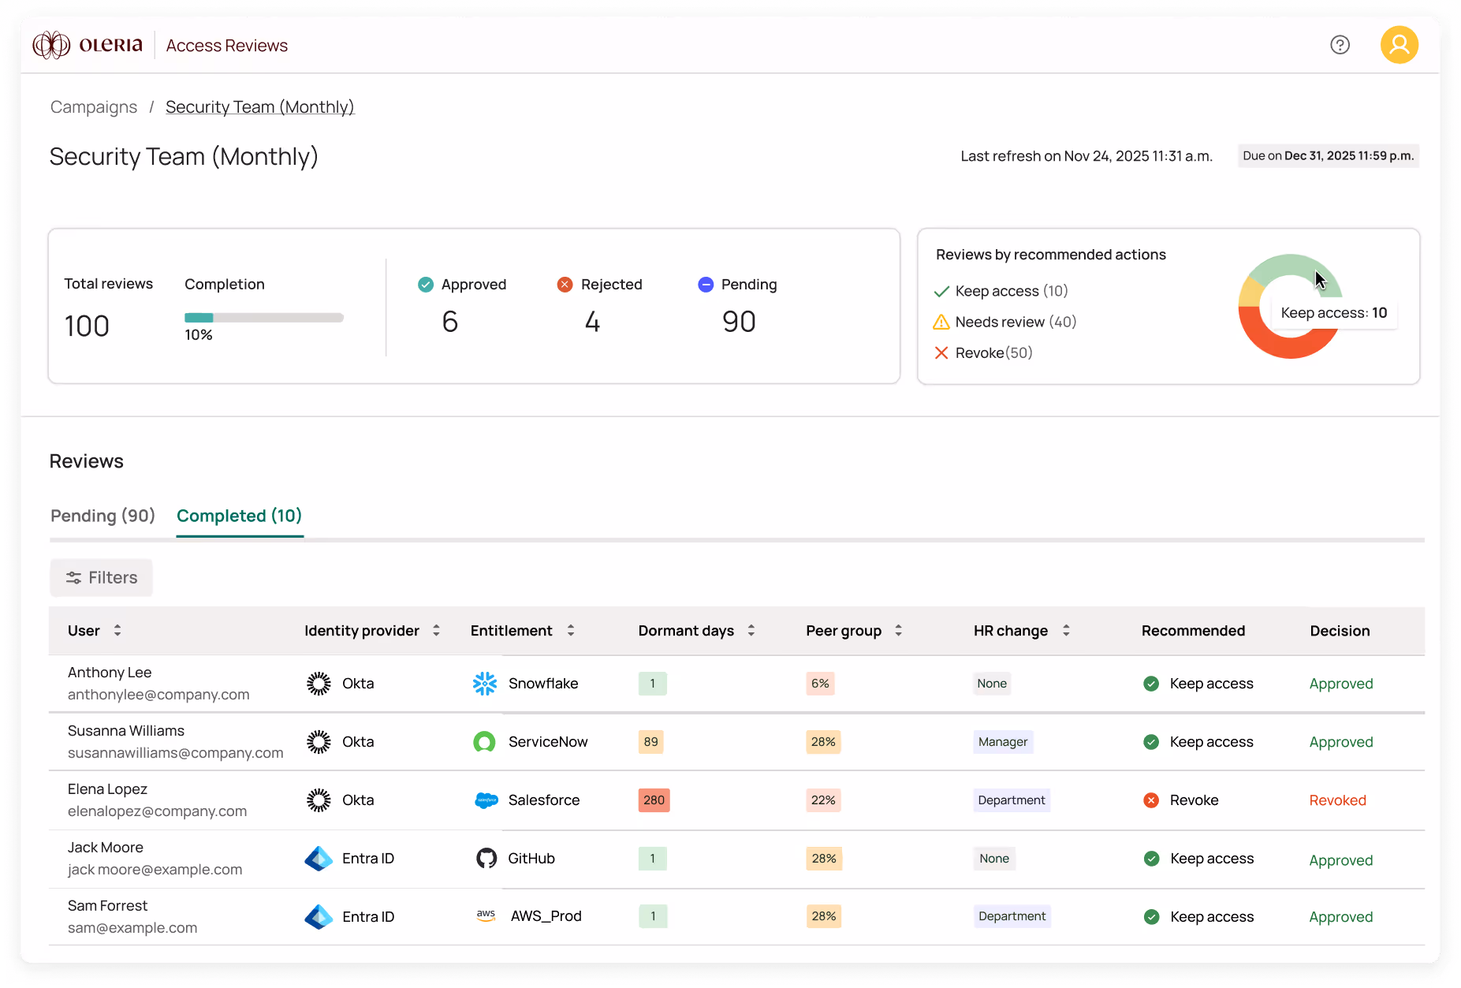Click Department tag in Sam Forrest row
This screenshot has height=988, width=1461.
tap(1012, 916)
